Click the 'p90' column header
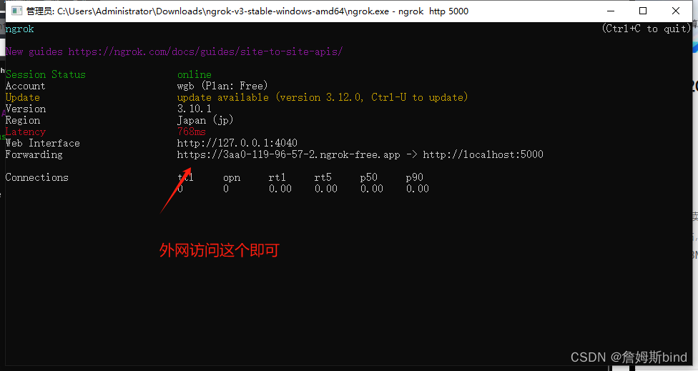 [x=415, y=177]
